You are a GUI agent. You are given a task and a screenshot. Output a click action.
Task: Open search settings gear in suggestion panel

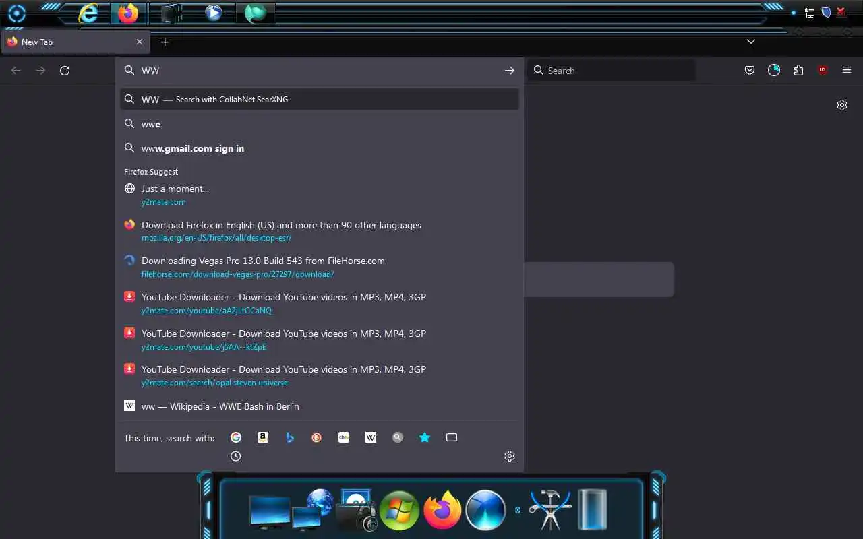coord(510,456)
